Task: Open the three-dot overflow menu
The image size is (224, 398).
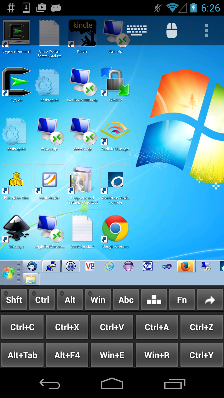Action: point(206,30)
